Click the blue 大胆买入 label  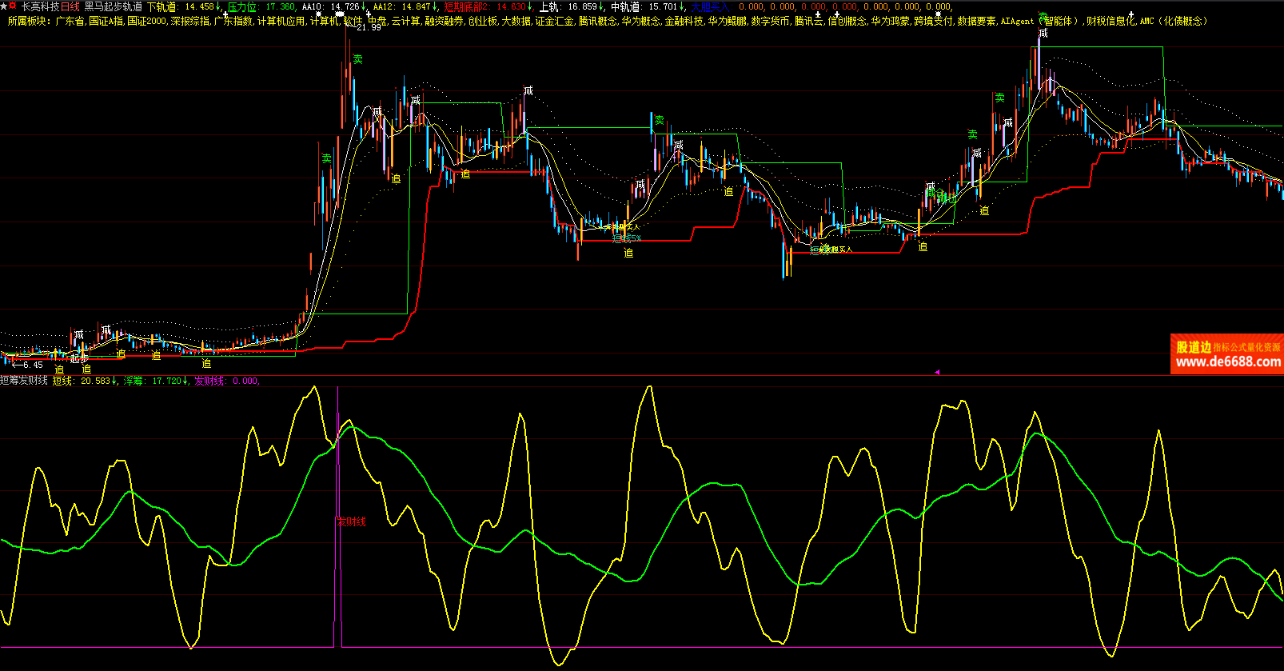(x=710, y=6)
